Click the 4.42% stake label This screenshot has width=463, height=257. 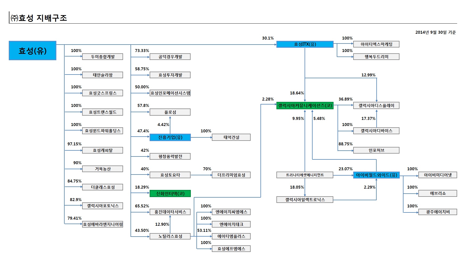coord(163,125)
